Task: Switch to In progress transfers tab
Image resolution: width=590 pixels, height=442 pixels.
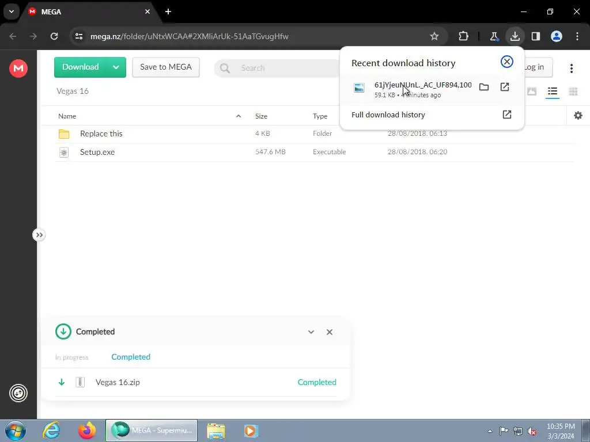Action: pyautogui.click(x=72, y=357)
